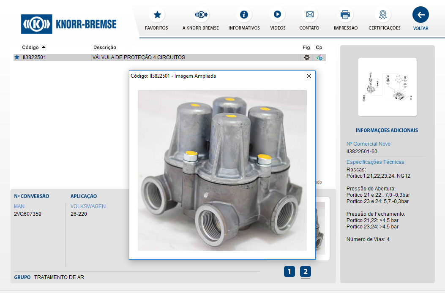Close the Imagem Ampliada popup

coord(308,76)
